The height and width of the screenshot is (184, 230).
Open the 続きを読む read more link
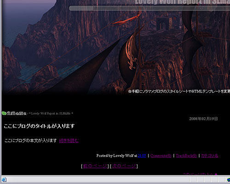[x=69, y=141]
